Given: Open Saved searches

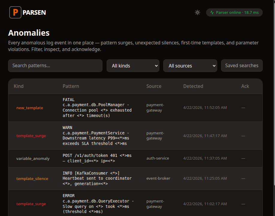Looking at the screenshot, I should 241,65.
